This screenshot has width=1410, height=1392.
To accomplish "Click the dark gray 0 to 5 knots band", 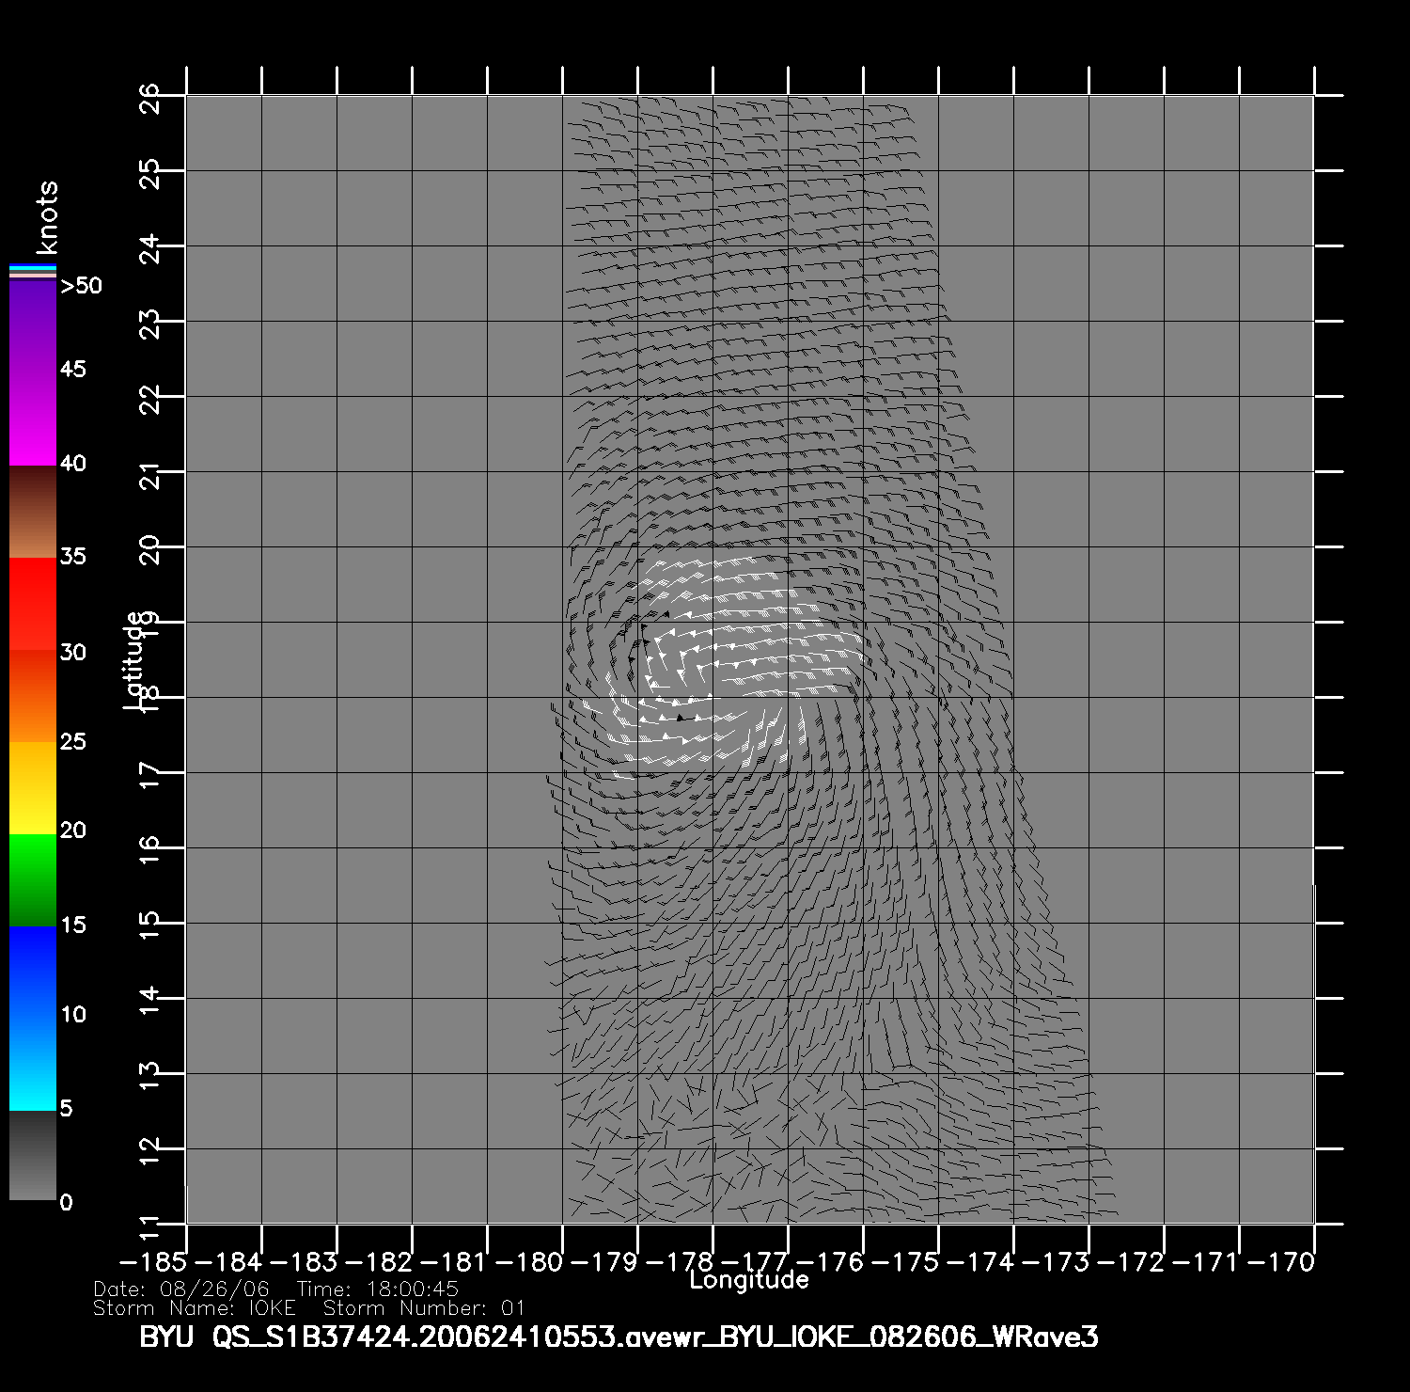I will coord(33,1155).
